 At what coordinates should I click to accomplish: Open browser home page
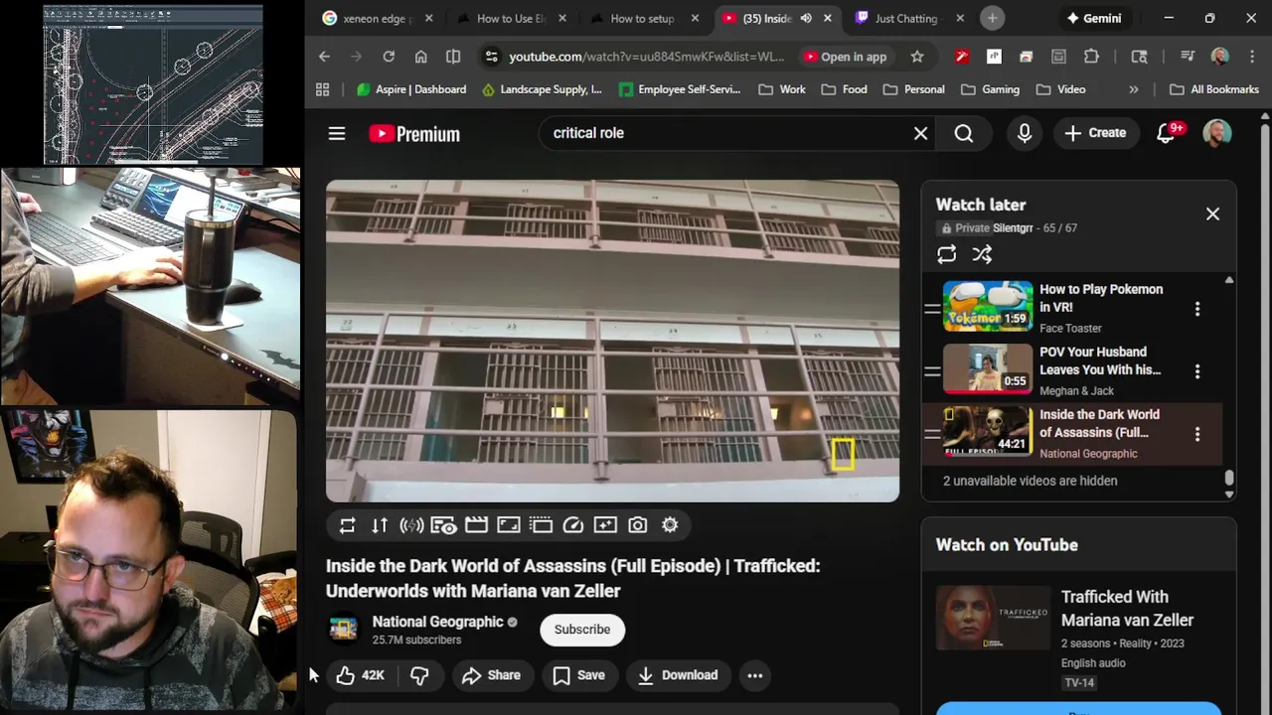click(x=421, y=57)
